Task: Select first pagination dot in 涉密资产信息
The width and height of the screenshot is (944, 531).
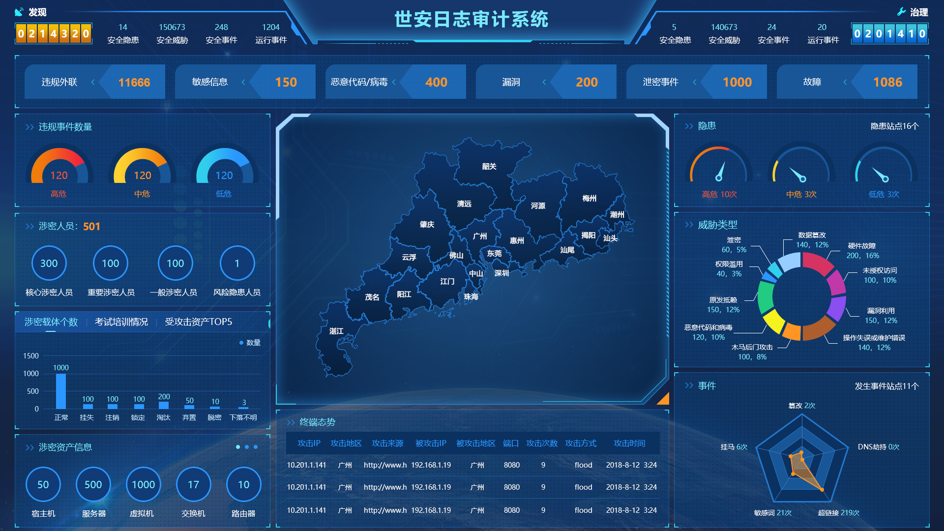Action: 238,447
